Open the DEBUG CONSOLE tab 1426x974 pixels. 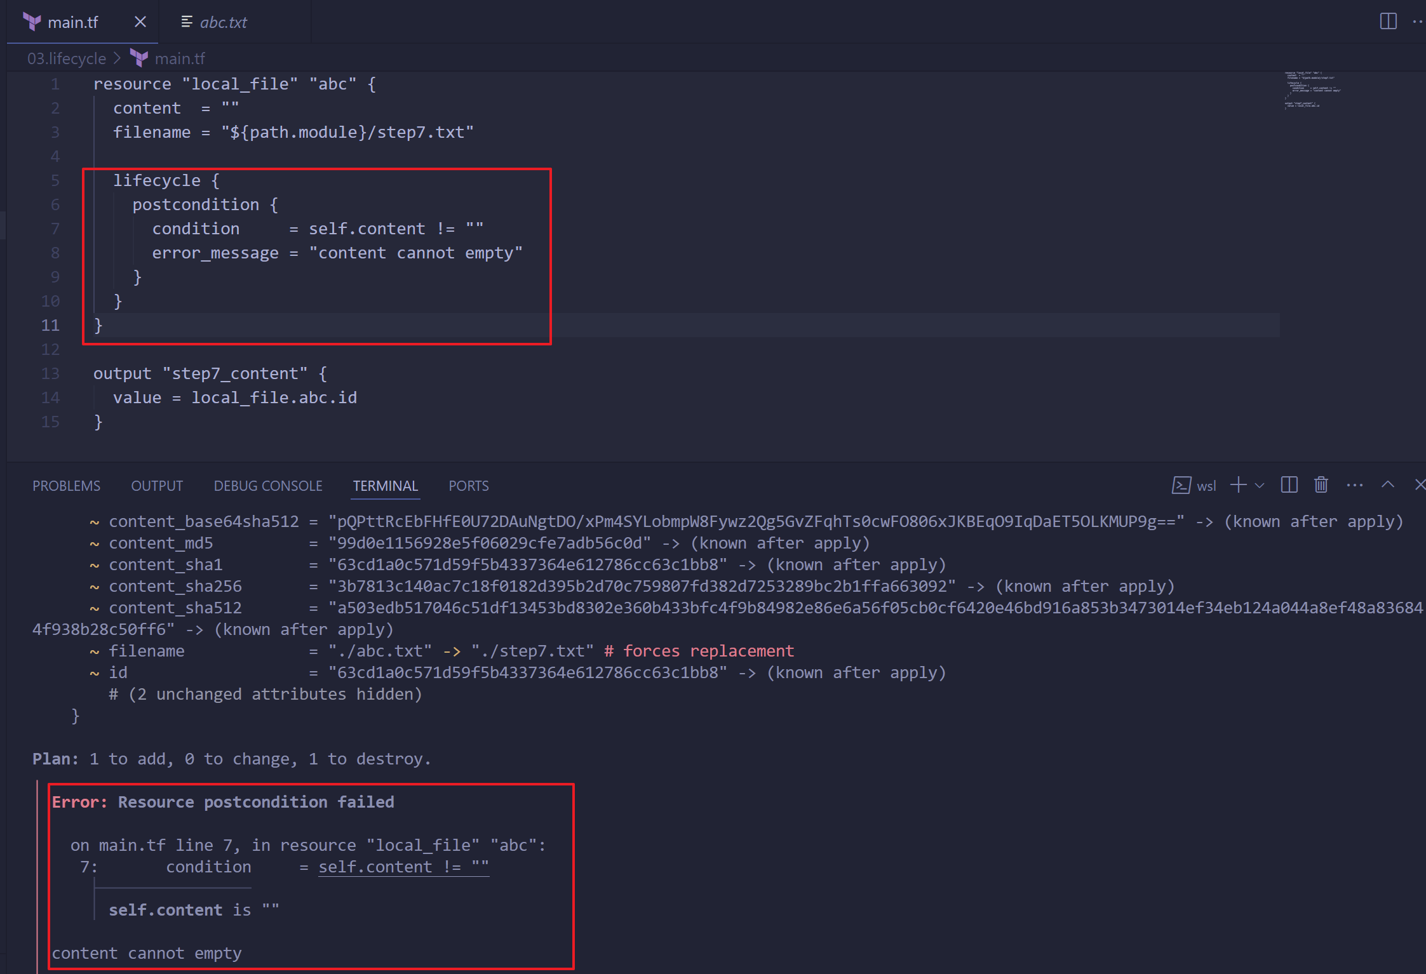pyautogui.click(x=268, y=486)
